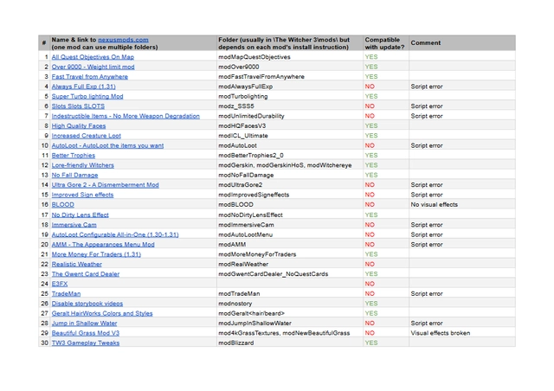Open AMM - The Appearances Menu Mod link
The width and height of the screenshot is (554, 391).
pos(103,245)
